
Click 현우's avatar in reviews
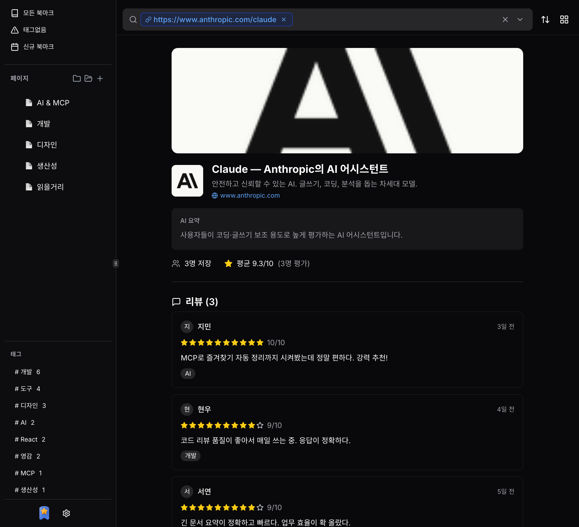187,409
